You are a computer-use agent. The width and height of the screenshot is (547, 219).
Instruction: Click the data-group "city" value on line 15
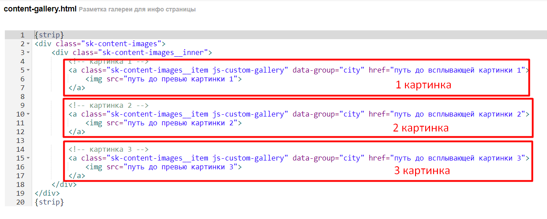pyautogui.click(x=351, y=158)
